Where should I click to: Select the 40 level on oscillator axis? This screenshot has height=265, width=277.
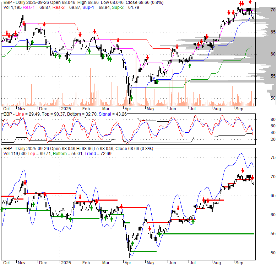273,133
